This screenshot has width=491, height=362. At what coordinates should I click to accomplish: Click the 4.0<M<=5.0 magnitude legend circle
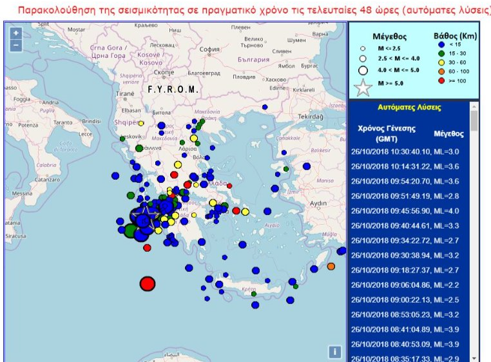pos(363,70)
